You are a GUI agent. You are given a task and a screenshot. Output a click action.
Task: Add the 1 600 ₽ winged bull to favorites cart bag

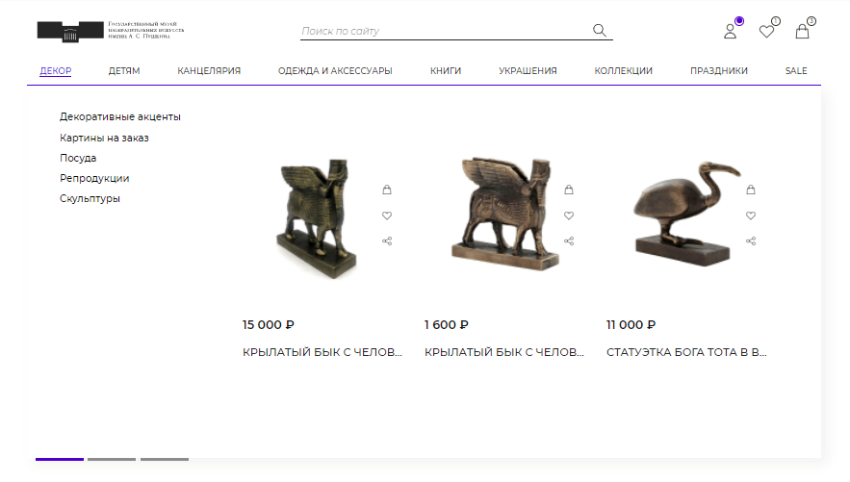pyautogui.click(x=569, y=190)
